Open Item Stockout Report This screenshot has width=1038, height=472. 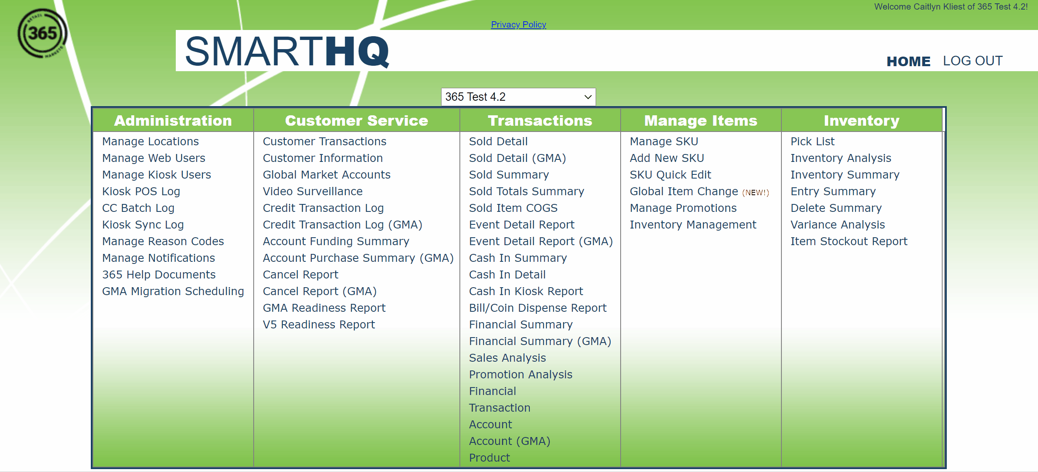click(x=849, y=241)
